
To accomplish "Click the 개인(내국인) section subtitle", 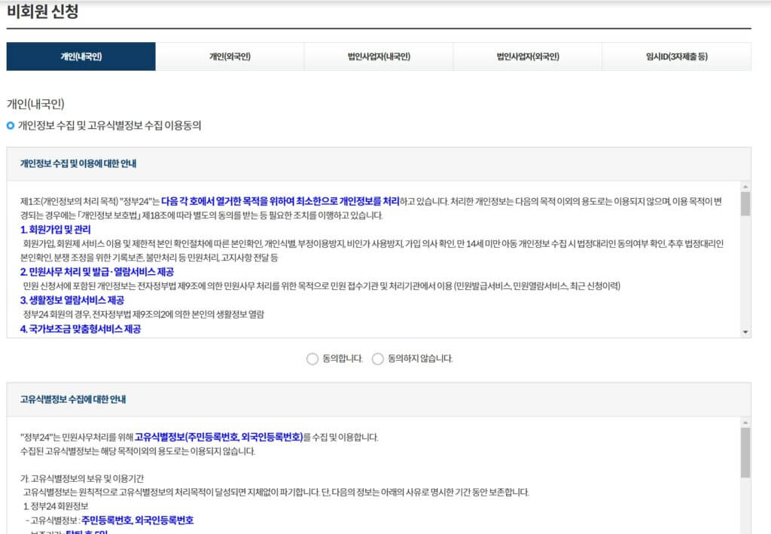I will pos(35,104).
